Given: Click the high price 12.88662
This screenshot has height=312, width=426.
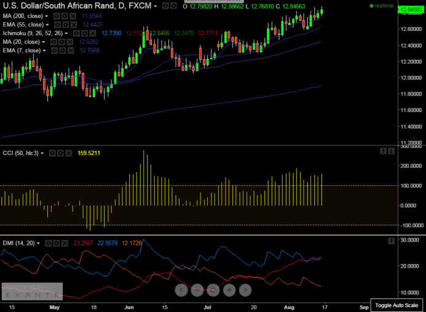Looking at the screenshot, I should pyautogui.click(x=232, y=6).
